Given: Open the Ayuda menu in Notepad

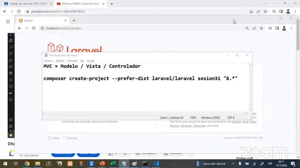Looking at the screenshot, I should coord(90,61).
